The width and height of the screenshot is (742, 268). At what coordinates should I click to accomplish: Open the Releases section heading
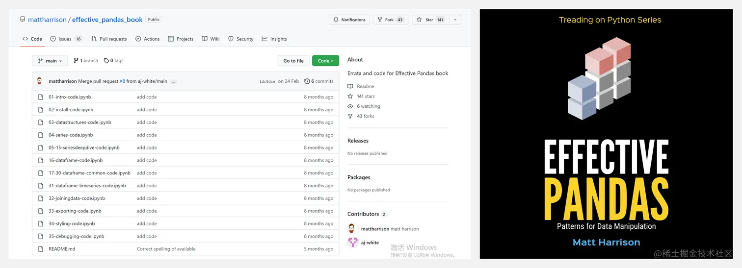pos(358,141)
